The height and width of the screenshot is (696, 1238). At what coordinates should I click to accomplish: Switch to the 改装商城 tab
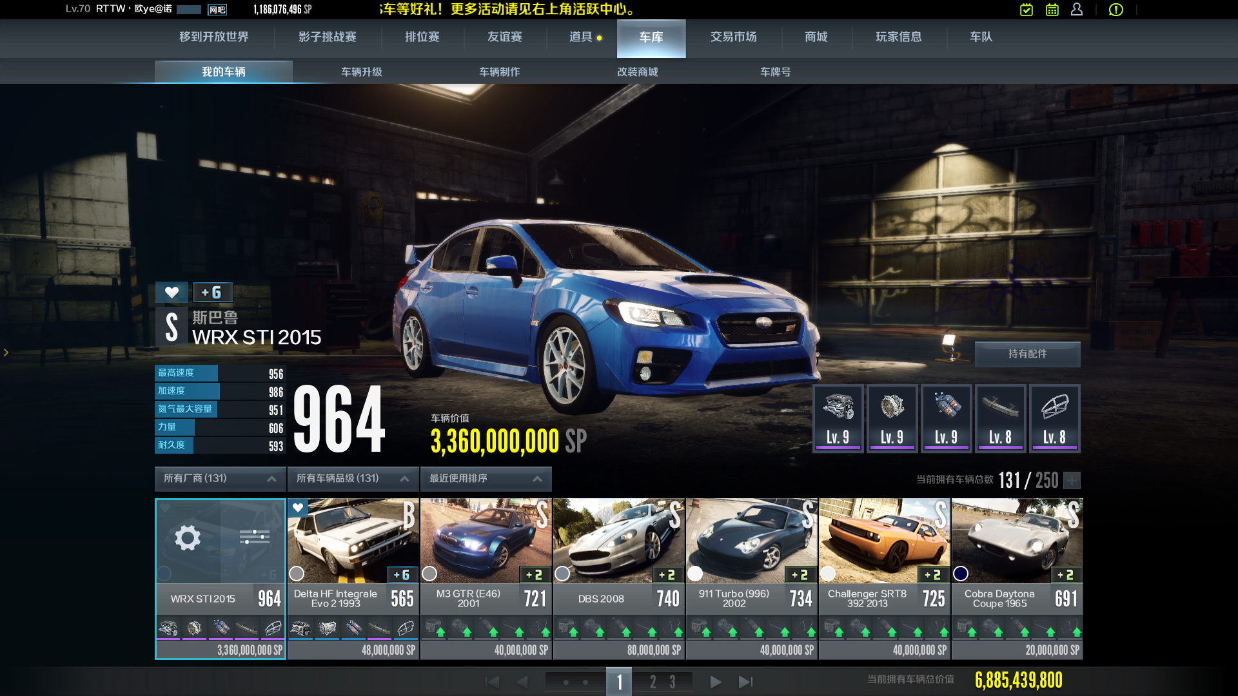click(638, 72)
